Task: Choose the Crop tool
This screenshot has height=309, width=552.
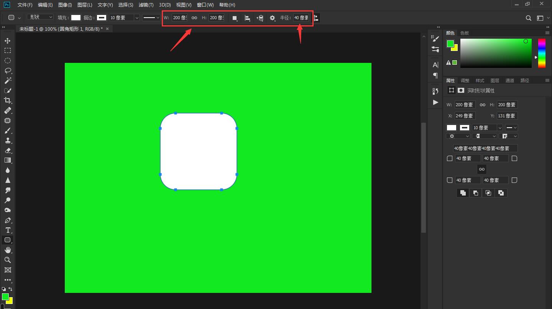Action: [x=7, y=100]
